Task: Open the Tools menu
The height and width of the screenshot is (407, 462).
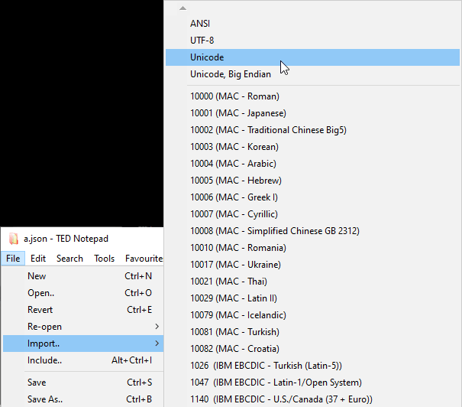Action: point(105,259)
